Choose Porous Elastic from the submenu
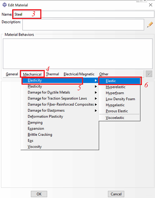This screenshot has width=155, height=198. click(120, 111)
